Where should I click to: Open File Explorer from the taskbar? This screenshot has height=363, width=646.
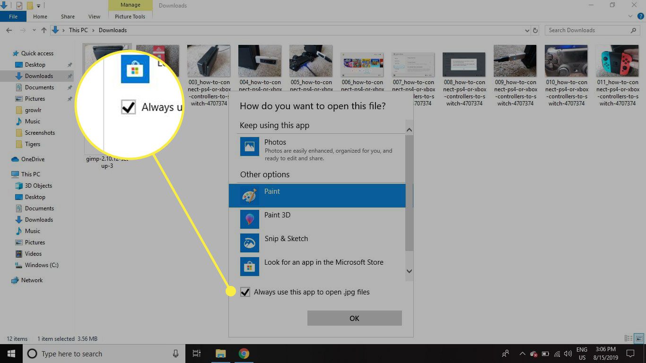coord(221,354)
